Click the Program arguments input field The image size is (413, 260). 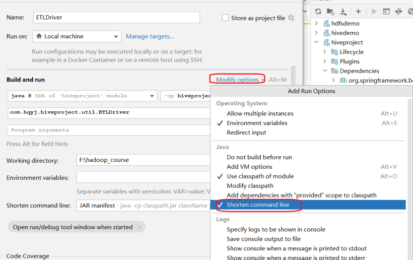pos(108,130)
